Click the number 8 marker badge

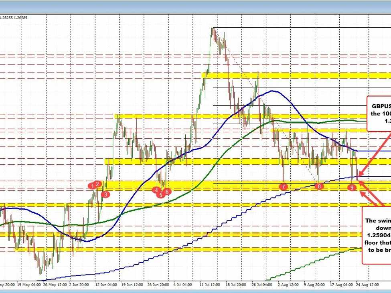click(x=319, y=186)
